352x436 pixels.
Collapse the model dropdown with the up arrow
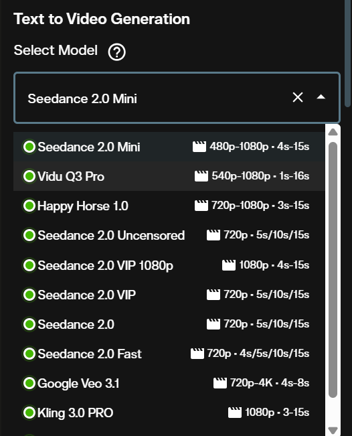(321, 97)
